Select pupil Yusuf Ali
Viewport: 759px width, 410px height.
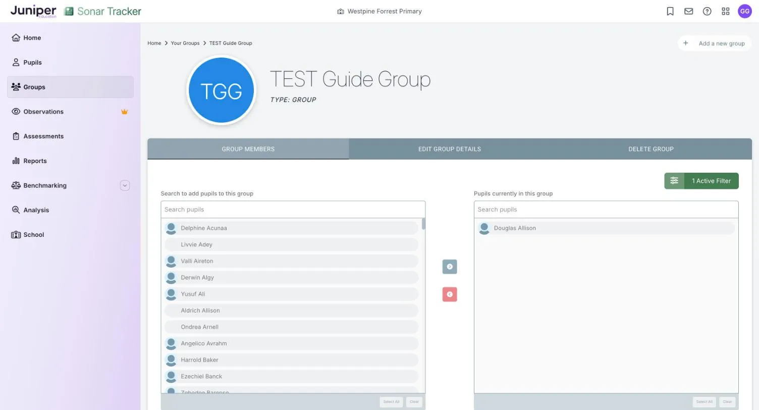point(291,294)
